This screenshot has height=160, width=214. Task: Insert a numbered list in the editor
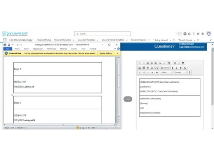[x=140, y=73]
